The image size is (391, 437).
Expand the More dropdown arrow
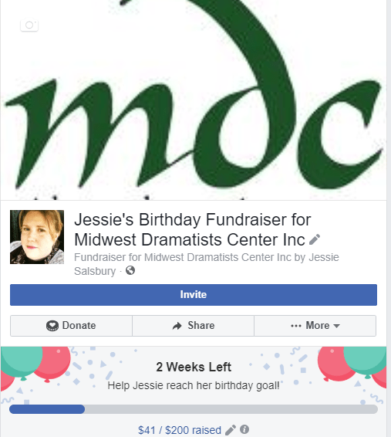tap(336, 326)
